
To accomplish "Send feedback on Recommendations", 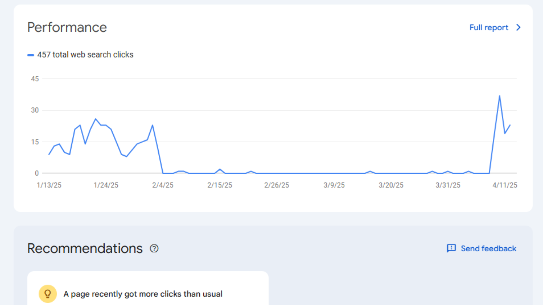I will (488, 249).
